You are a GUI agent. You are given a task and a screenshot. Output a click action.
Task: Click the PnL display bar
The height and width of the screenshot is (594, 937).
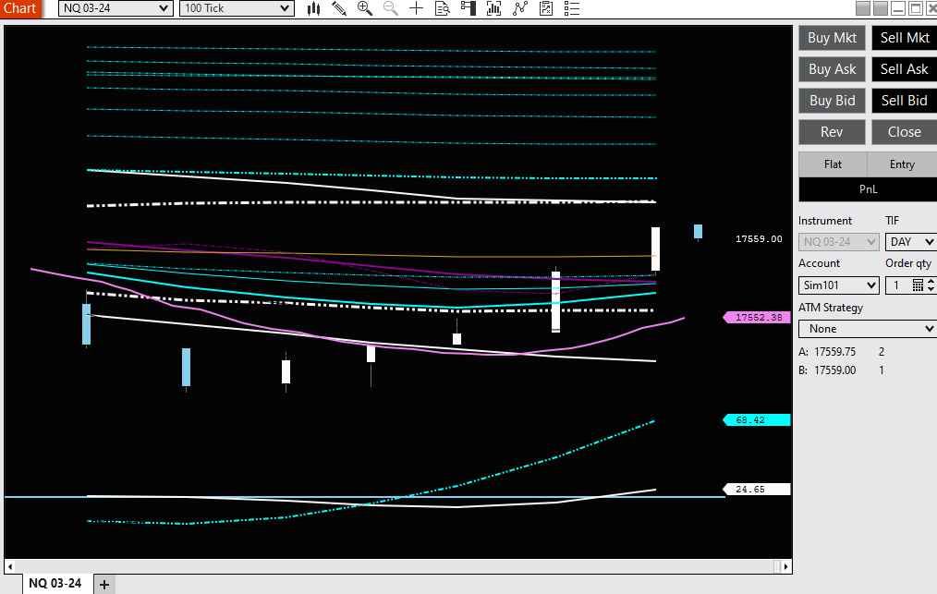point(868,189)
